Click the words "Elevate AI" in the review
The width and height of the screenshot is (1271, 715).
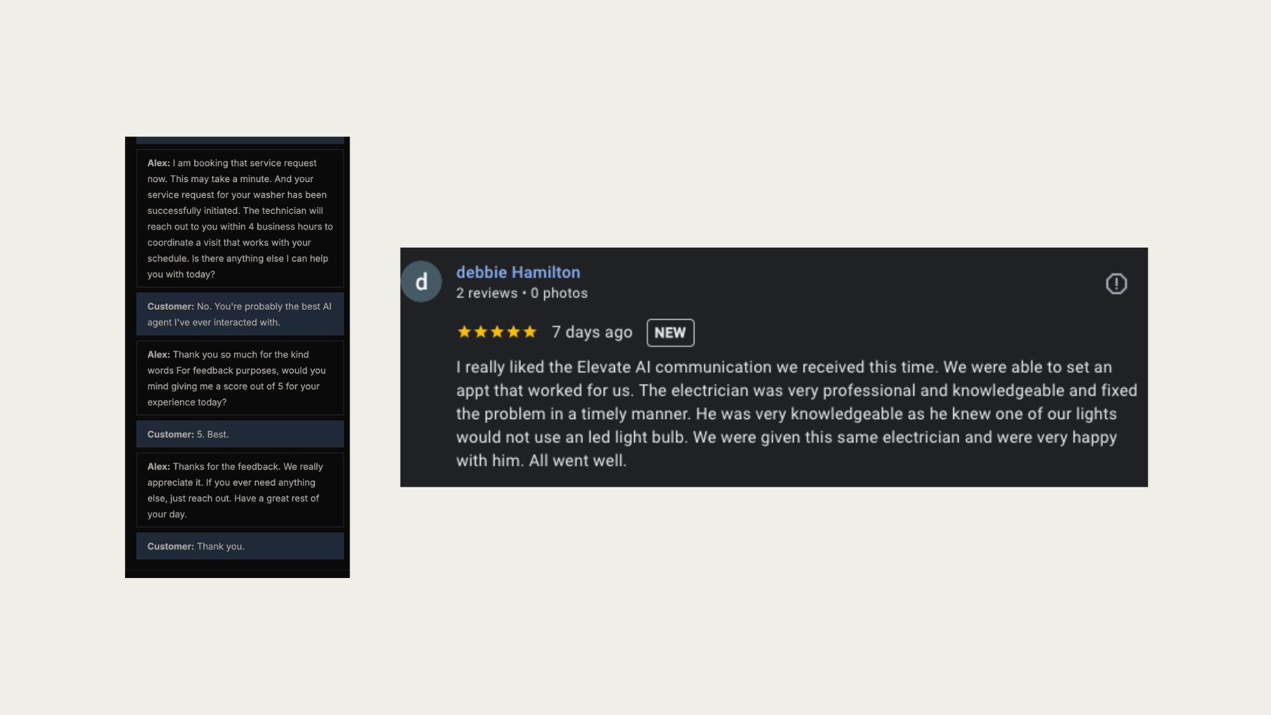tap(614, 367)
